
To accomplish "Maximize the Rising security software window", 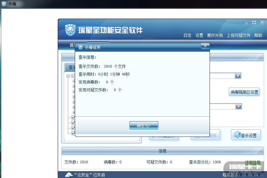I will coord(254,23).
